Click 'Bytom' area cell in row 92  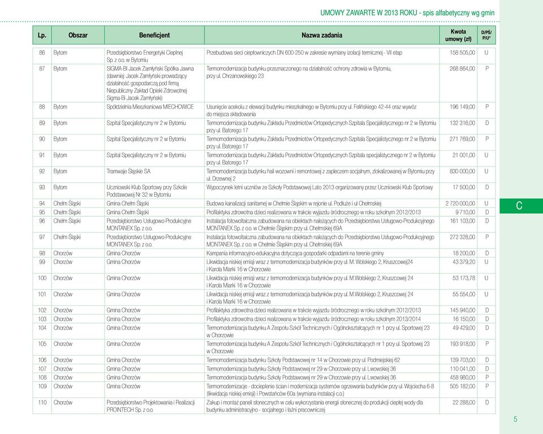point(78,175)
